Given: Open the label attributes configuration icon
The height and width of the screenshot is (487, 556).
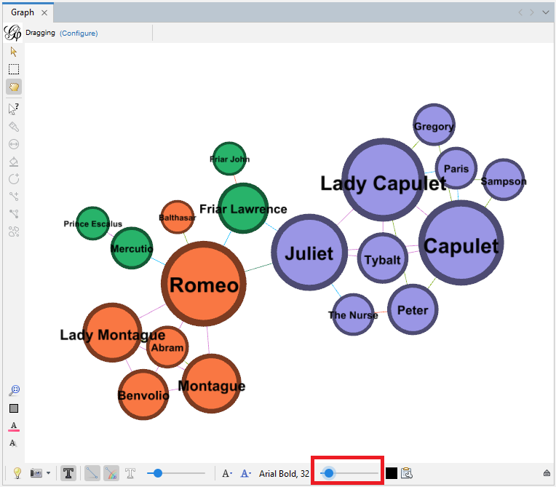Looking at the screenshot, I should pyautogui.click(x=407, y=473).
